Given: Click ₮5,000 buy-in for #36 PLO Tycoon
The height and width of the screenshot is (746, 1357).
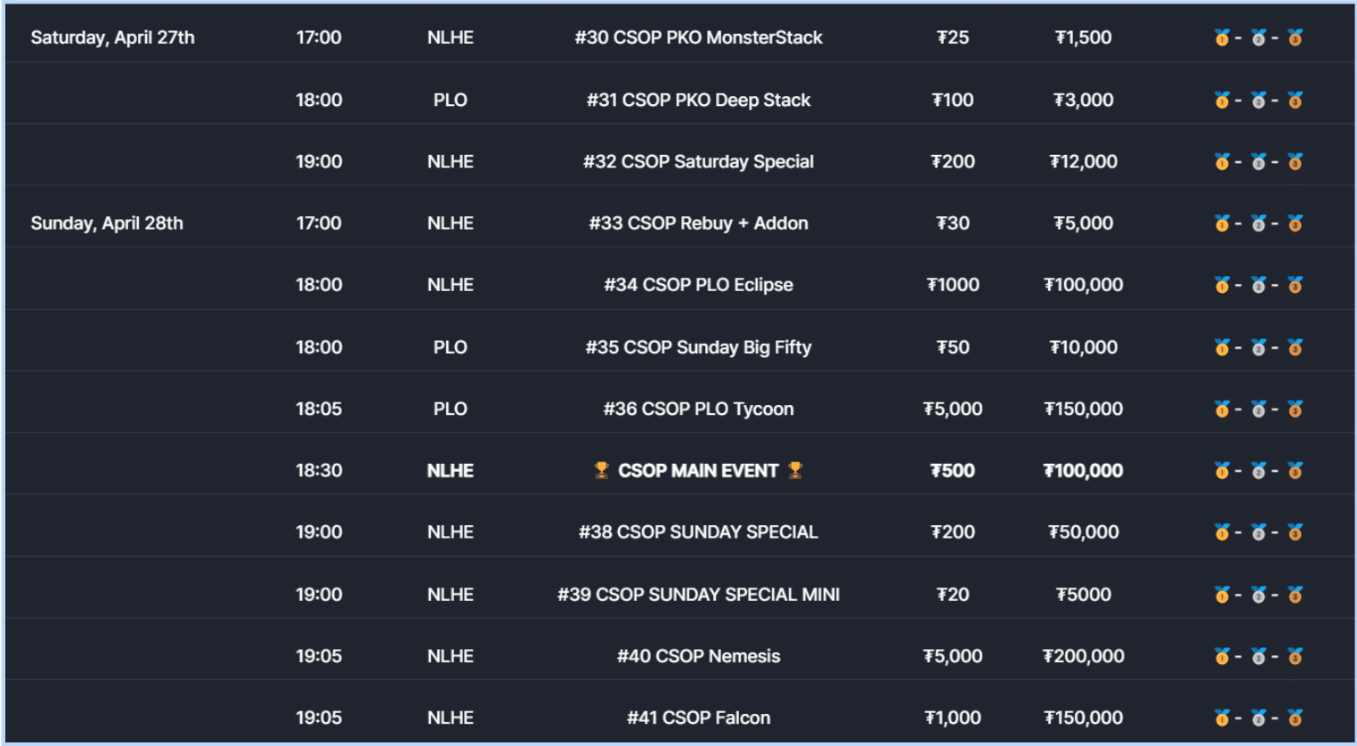Looking at the screenshot, I should [953, 409].
